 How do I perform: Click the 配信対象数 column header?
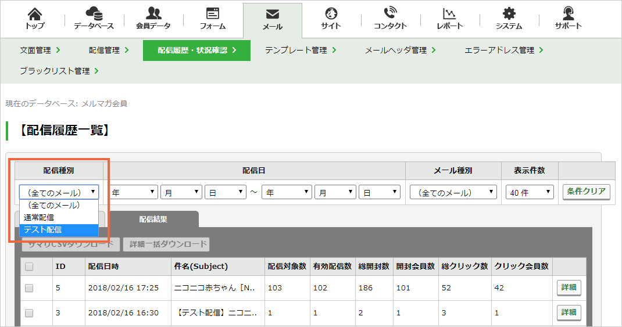click(287, 267)
